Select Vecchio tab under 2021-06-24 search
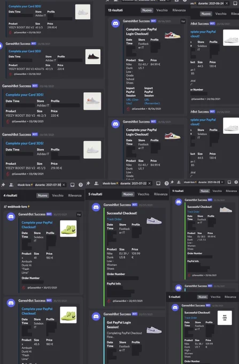The height and width of the screenshot is (364, 239). tap(221, 14)
